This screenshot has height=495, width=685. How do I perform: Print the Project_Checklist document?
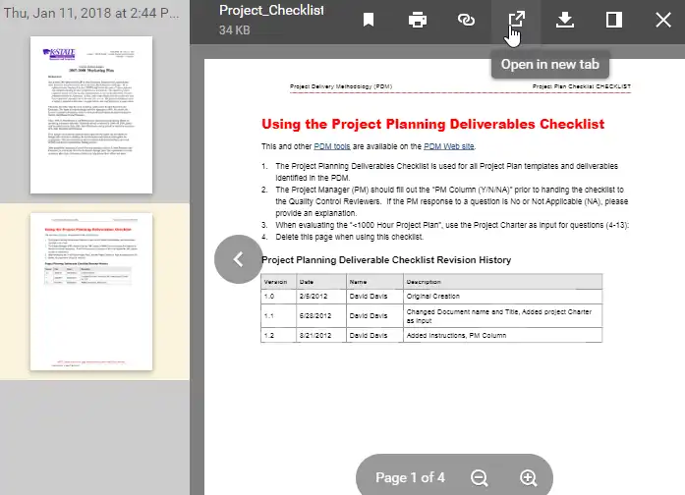pyautogui.click(x=418, y=20)
